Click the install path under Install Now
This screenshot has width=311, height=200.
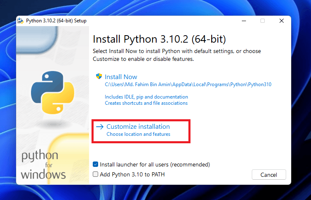188,84
